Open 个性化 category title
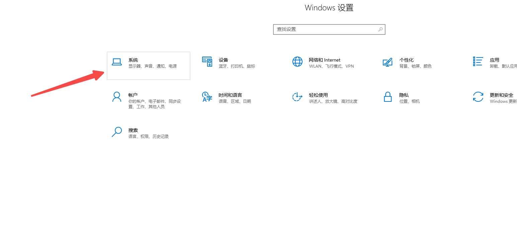The height and width of the screenshot is (230, 517). 406,60
